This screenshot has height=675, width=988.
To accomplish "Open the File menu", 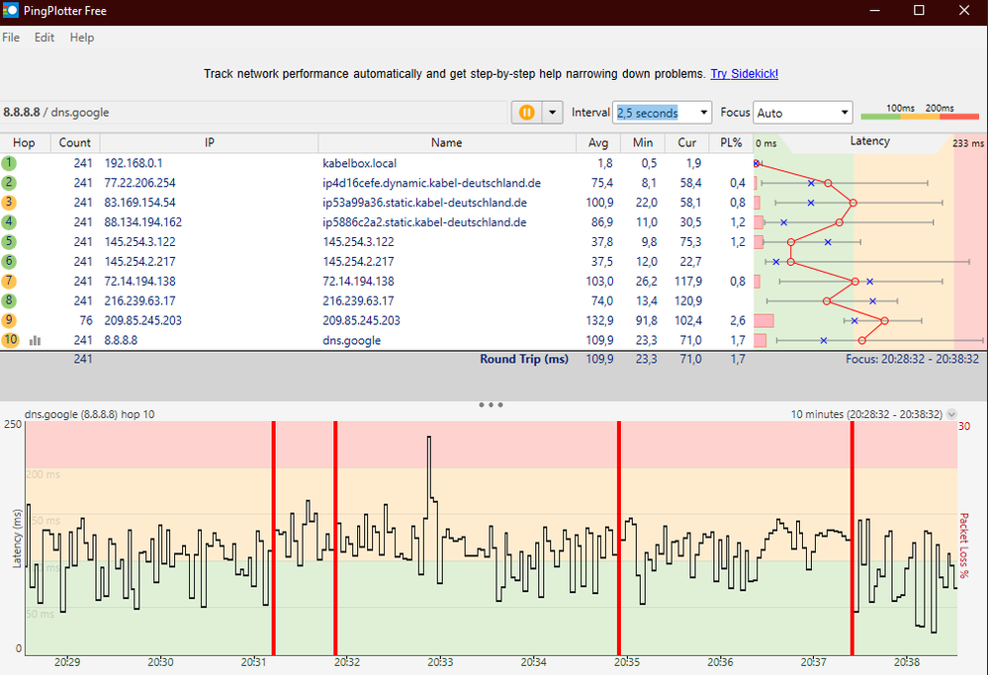I will coord(11,38).
